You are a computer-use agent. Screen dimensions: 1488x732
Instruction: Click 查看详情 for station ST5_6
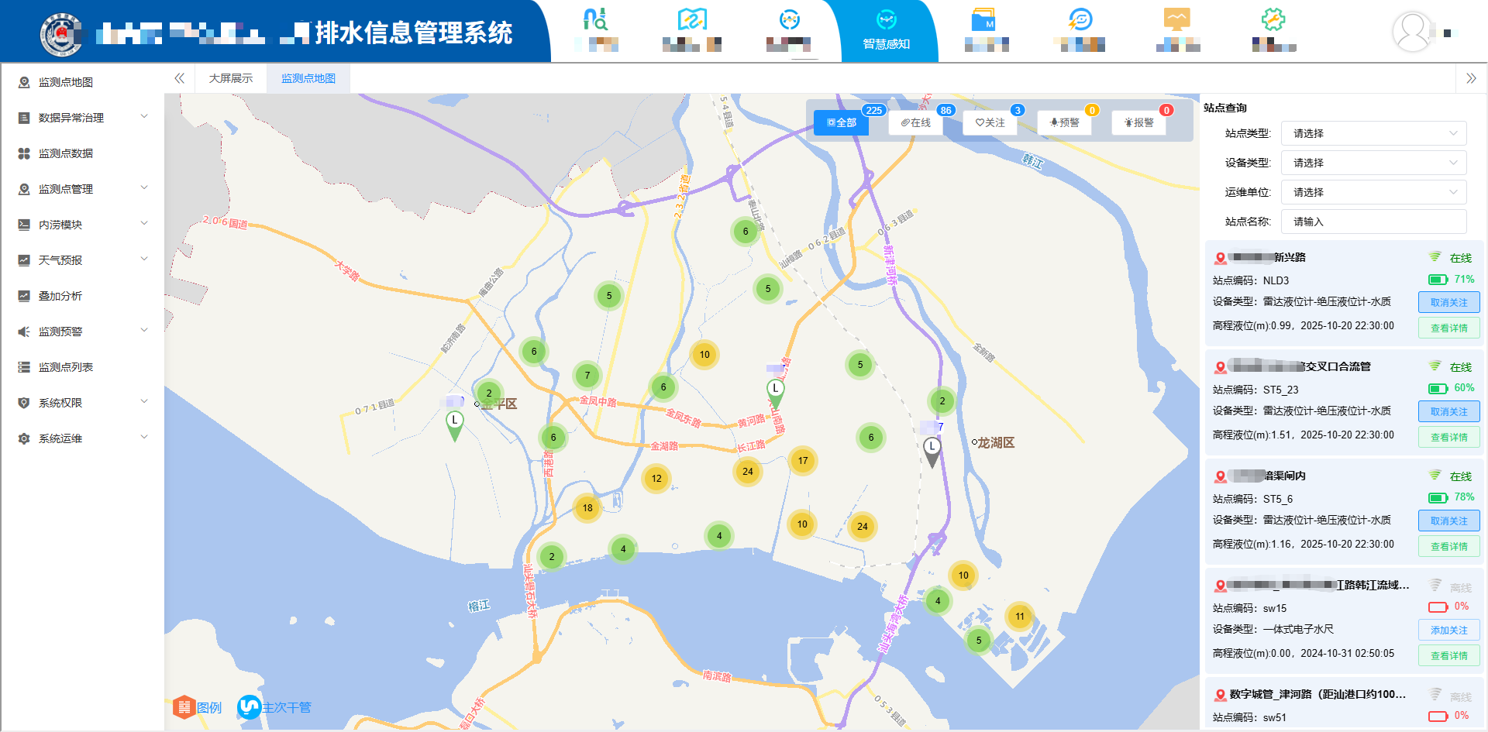coord(1448,546)
